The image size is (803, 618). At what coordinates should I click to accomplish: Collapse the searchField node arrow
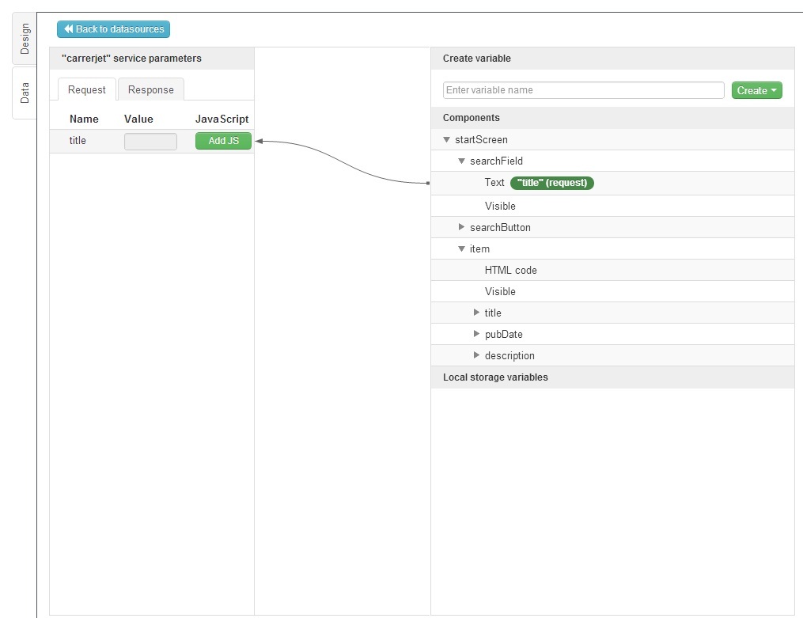tap(462, 161)
